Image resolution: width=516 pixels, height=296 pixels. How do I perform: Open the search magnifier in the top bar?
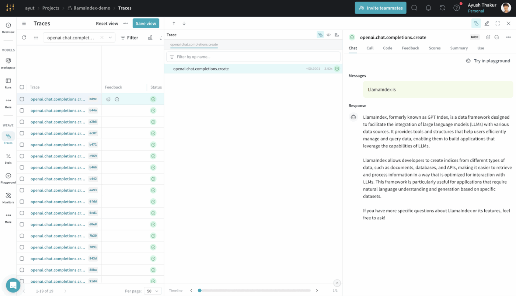click(414, 7)
